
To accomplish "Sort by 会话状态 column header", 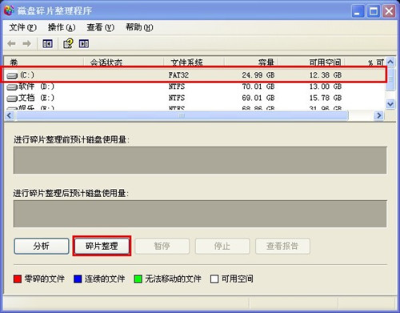I will click(x=124, y=62).
